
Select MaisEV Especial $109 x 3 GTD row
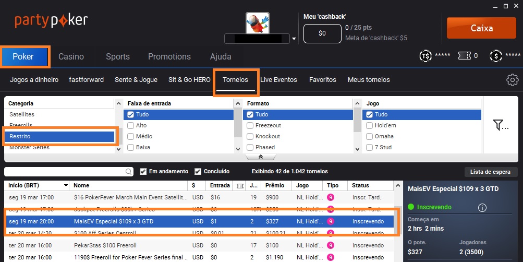[199, 221]
